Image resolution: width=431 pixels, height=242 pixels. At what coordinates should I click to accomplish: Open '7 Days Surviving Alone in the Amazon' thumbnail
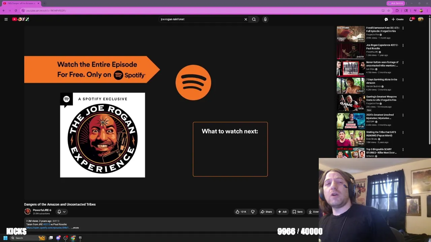pyautogui.click(x=351, y=85)
